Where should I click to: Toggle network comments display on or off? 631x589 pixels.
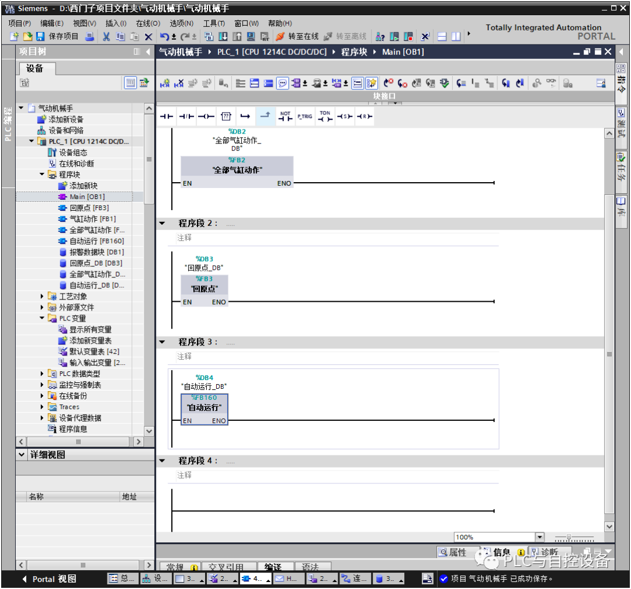pyautogui.click(x=283, y=83)
